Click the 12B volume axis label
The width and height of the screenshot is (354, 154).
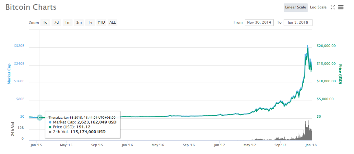tap(21, 128)
